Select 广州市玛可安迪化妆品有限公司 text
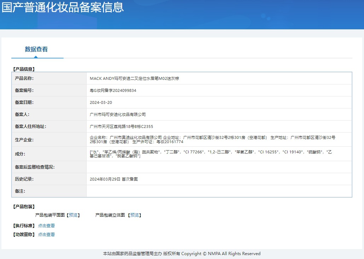364x259 pixels. (118, 114)
